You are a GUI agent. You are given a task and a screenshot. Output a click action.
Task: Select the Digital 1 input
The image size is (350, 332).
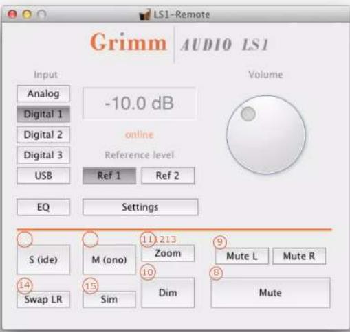point(43,114)
